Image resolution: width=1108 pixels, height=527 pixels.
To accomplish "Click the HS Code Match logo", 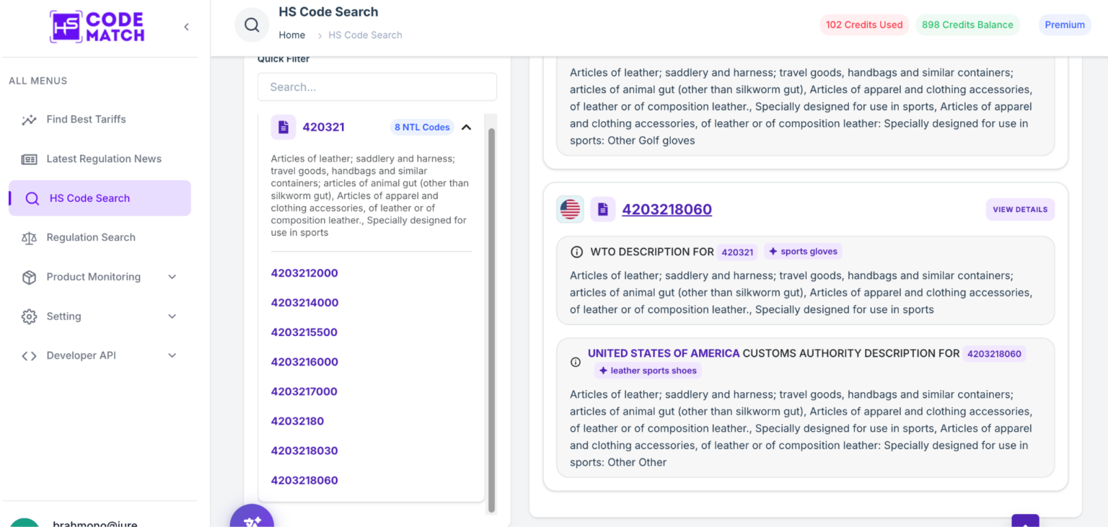I will click(x=97, y=27).
